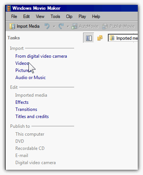This screenshot has height=175, width=143.
Task: Open the Transitions link
Action: click(x=26, y=109)
